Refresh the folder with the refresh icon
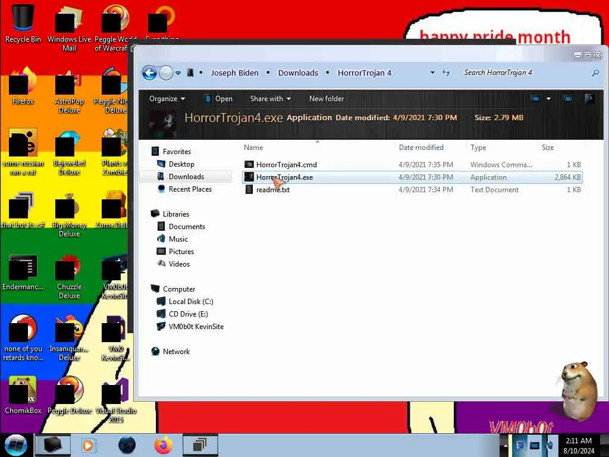The image size is (609, 457). (446, 73)
